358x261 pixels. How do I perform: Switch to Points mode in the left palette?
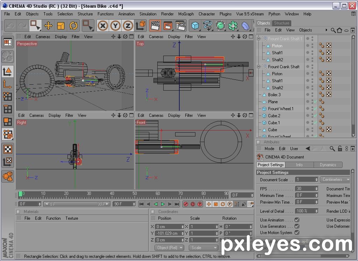click(8, 96)
